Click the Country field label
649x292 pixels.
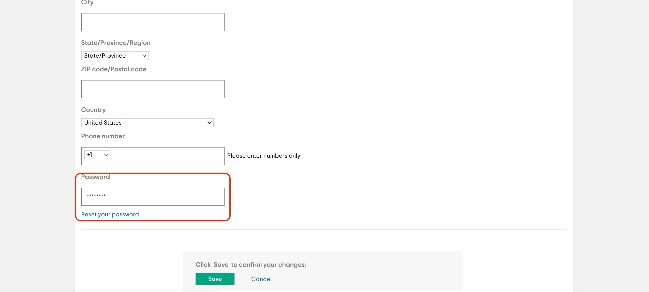coord(93,110)
